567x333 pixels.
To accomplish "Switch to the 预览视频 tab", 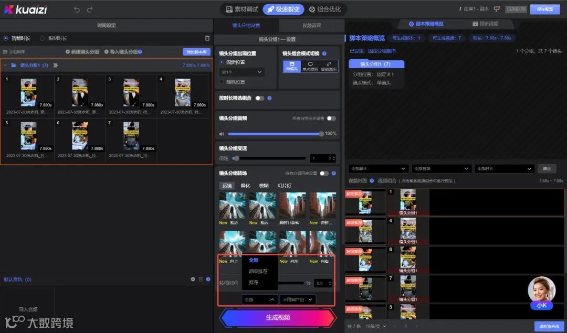I will pos(485,24).
